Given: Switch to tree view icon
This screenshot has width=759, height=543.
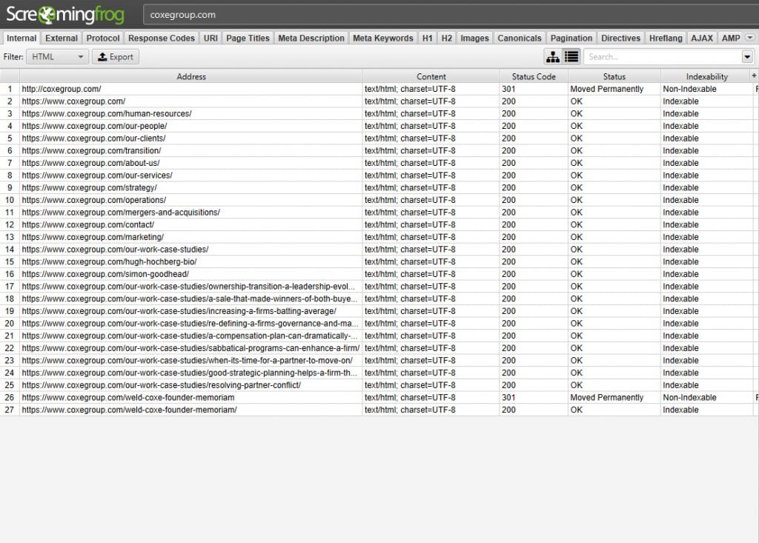Looking at the screenshot, I should click(553, 56).
